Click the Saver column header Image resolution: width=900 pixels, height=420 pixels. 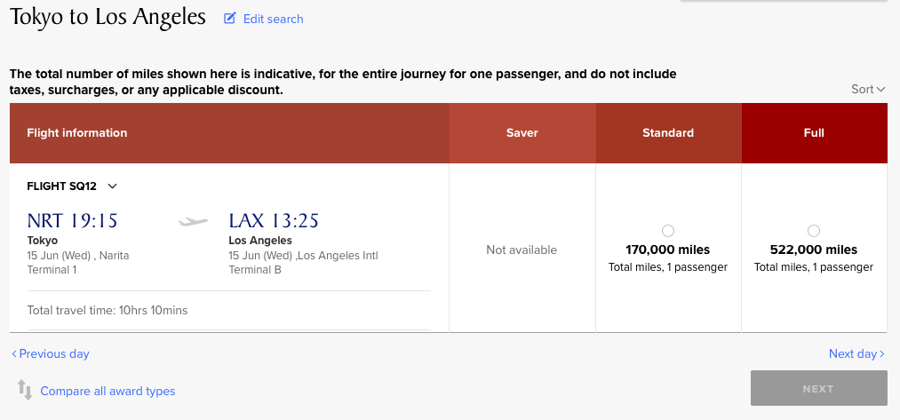(x=522, y=133)
